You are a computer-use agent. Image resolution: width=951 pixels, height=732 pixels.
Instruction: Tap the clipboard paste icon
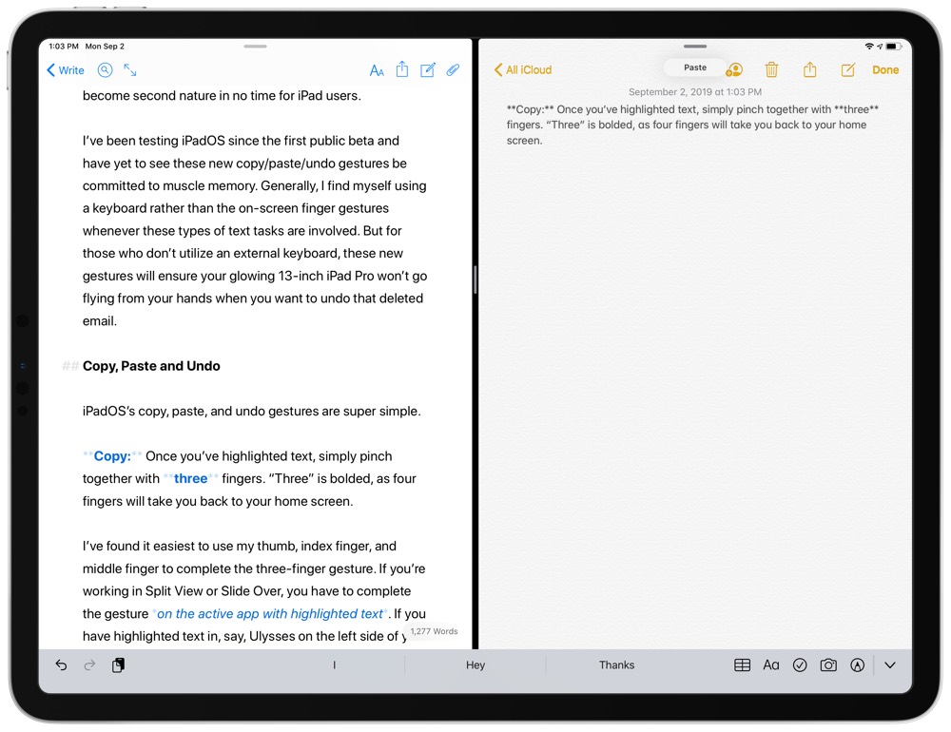pyautogui.click(x=118, y=665)
